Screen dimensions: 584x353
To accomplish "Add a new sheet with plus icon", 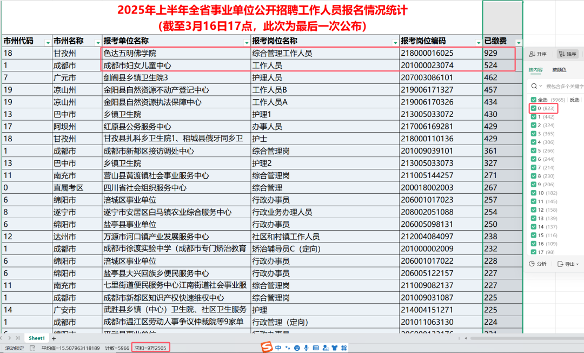I will (x=54, y=338).
